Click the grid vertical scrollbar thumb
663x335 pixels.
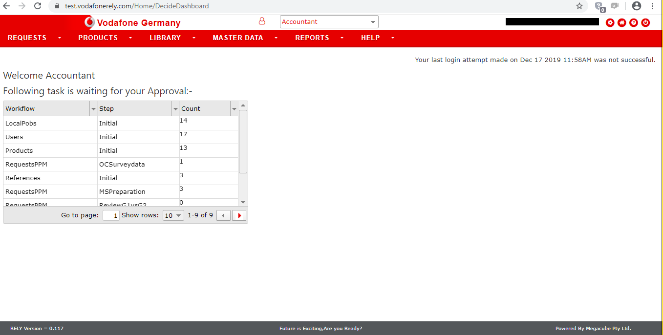click(243, 142)
